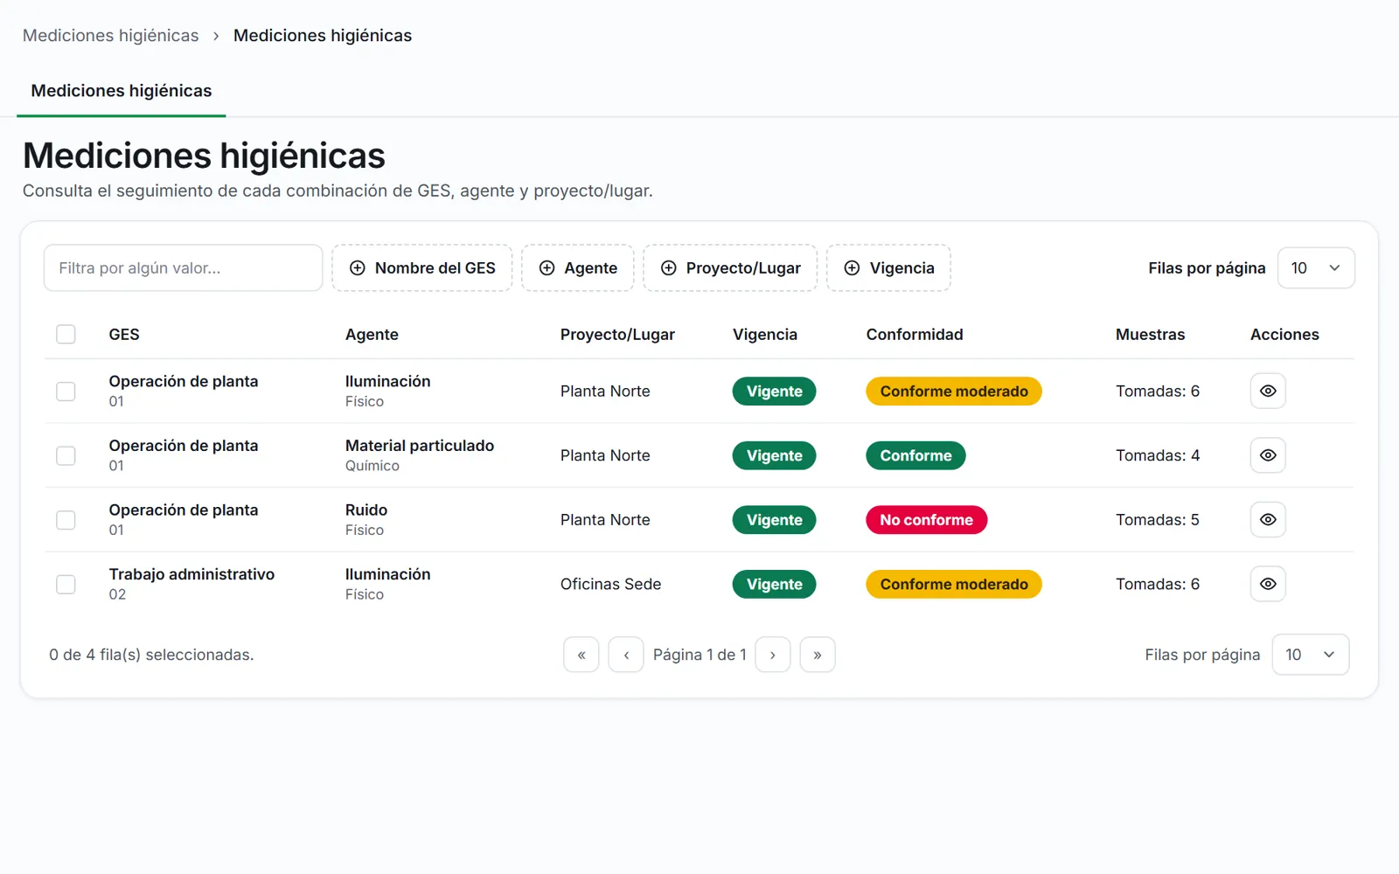Screen dimensions: 1399x874
Task: Focus the Filtra por algún valor field
Action: point(184,268)
